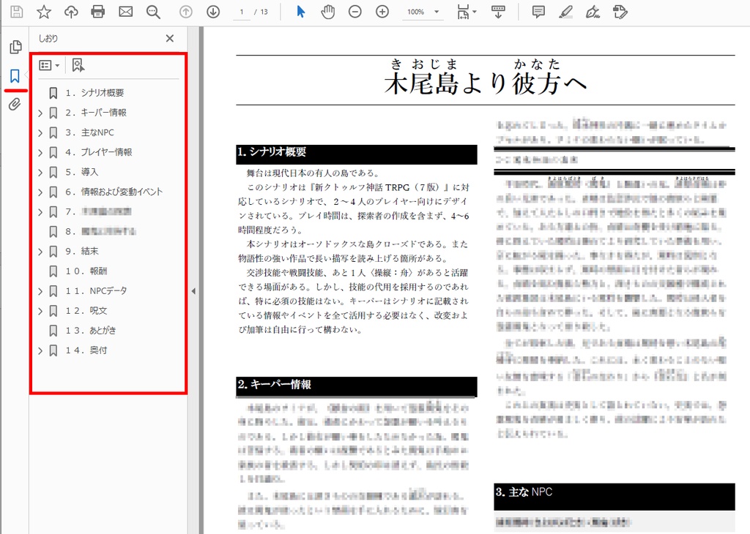Click the heading 3. 主な NPC in page
Viewport: 750px width, 534px height.
[x=524, y=492]
